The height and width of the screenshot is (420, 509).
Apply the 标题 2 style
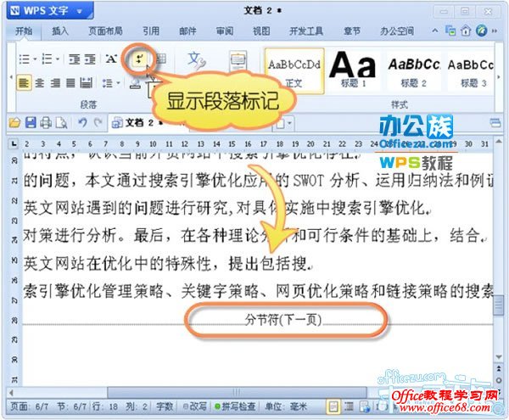point(414,71)
